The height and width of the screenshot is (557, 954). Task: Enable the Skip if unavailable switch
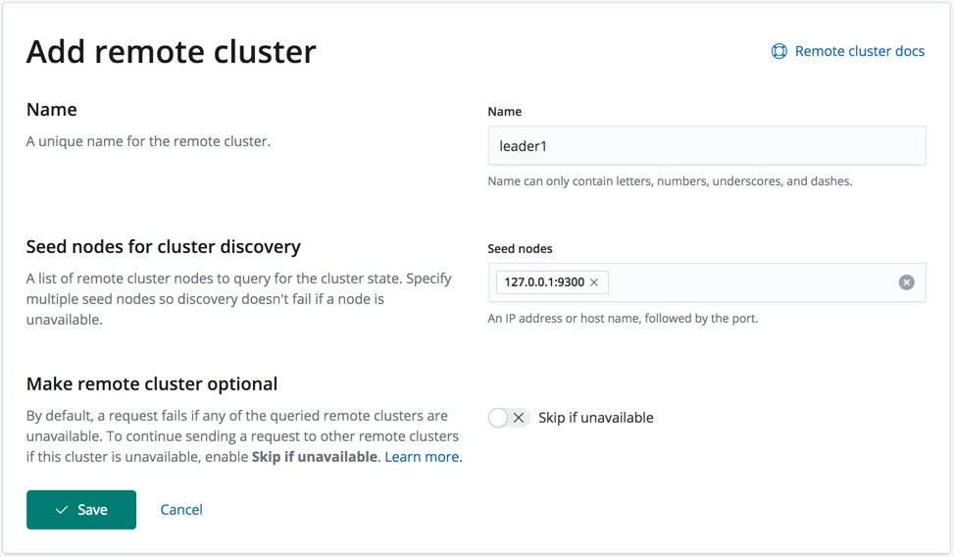[509, 418]
